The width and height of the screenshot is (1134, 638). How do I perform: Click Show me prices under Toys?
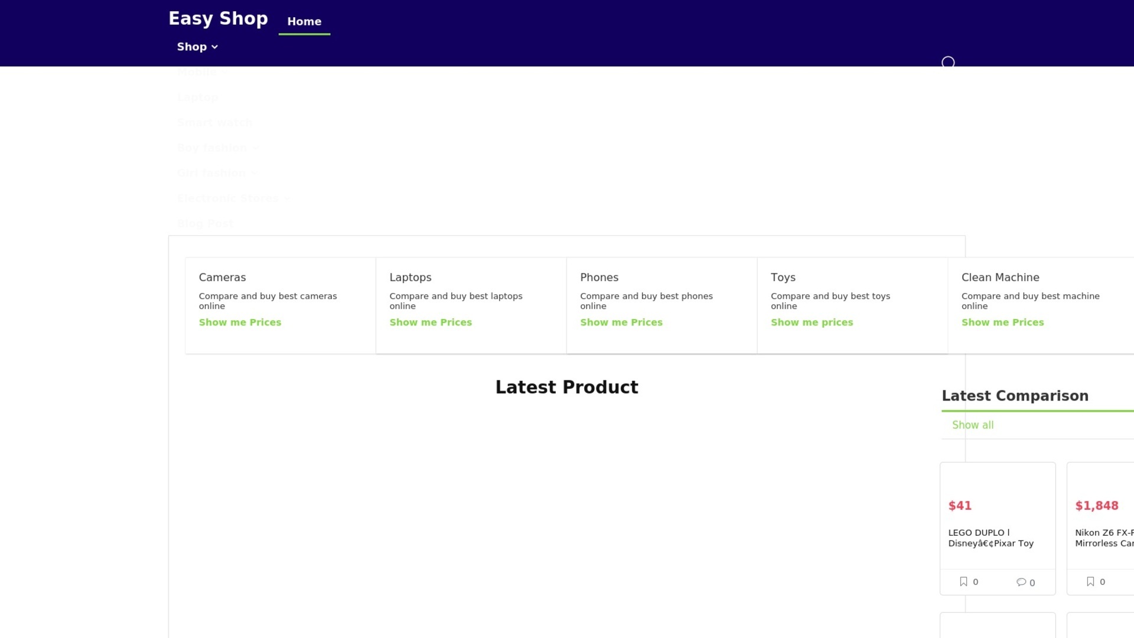tap(812, 323)
